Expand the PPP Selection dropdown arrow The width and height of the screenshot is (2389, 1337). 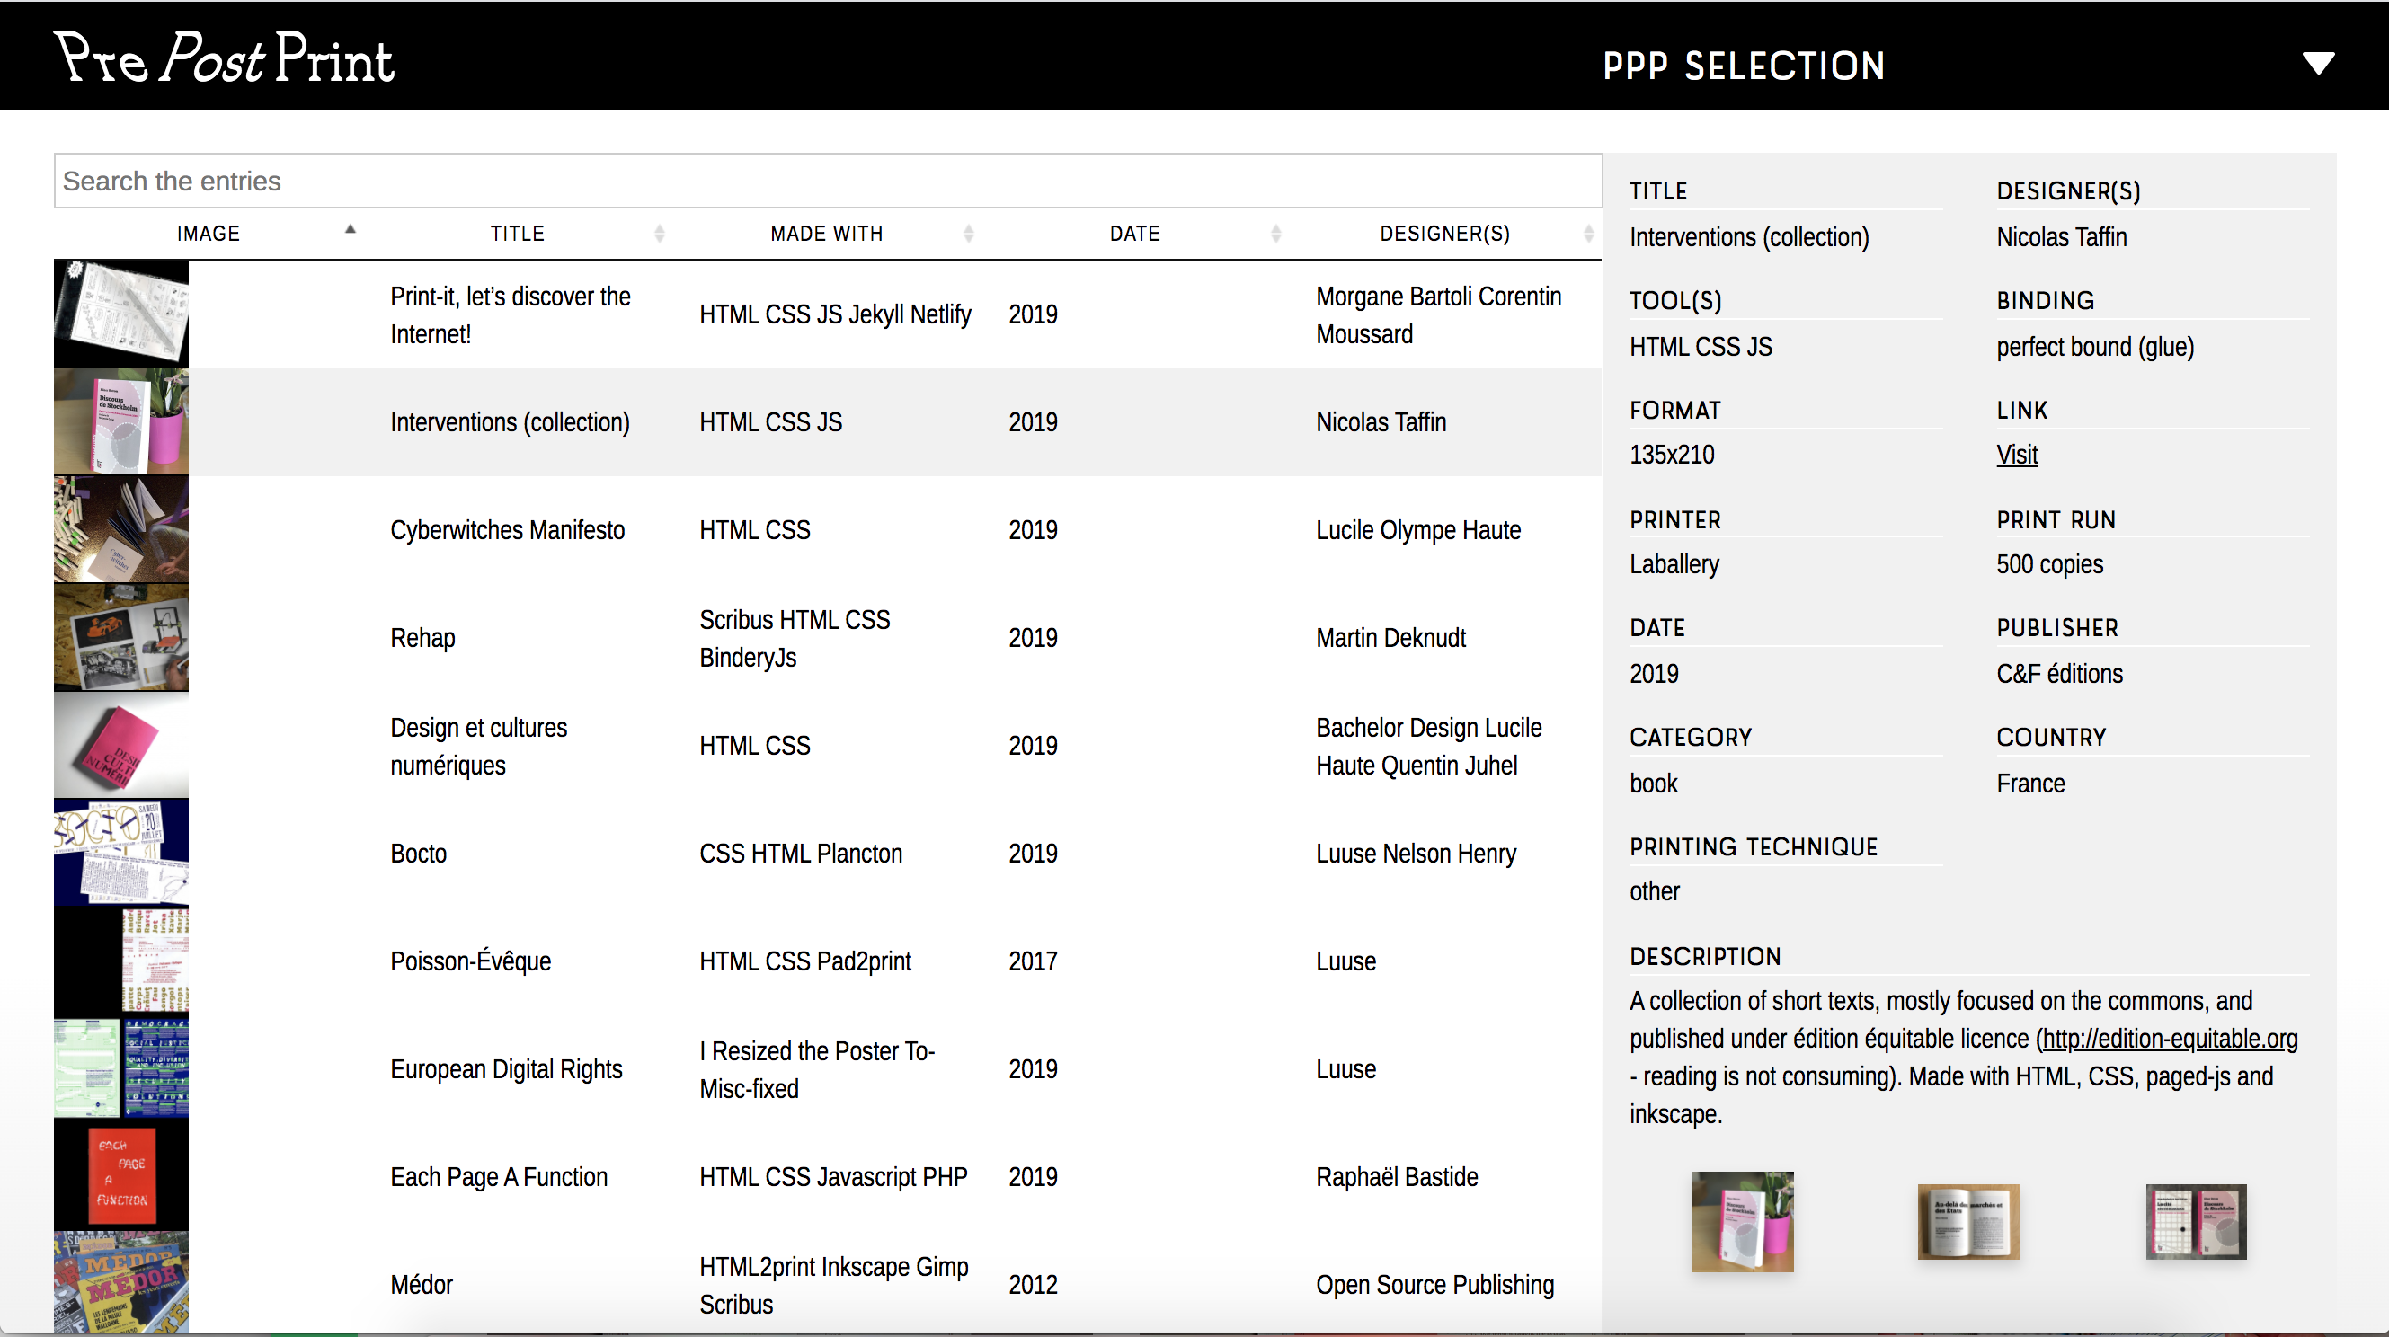click(2318, 63)
